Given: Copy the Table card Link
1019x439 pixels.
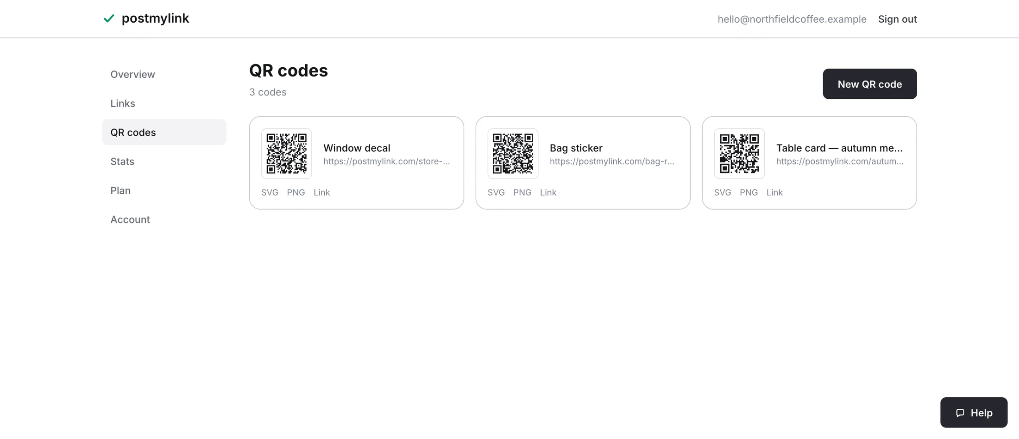Looking at the screenshot, I should tap(775, 192).
